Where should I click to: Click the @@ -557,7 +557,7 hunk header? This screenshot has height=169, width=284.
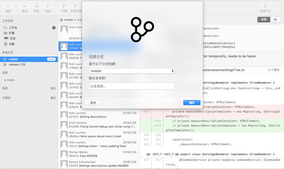coord(211,154)
